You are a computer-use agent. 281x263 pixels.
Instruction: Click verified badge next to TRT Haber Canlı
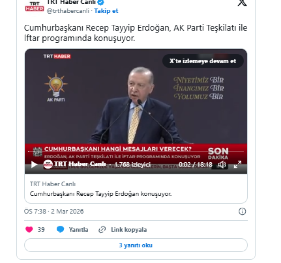coord(100,2)
